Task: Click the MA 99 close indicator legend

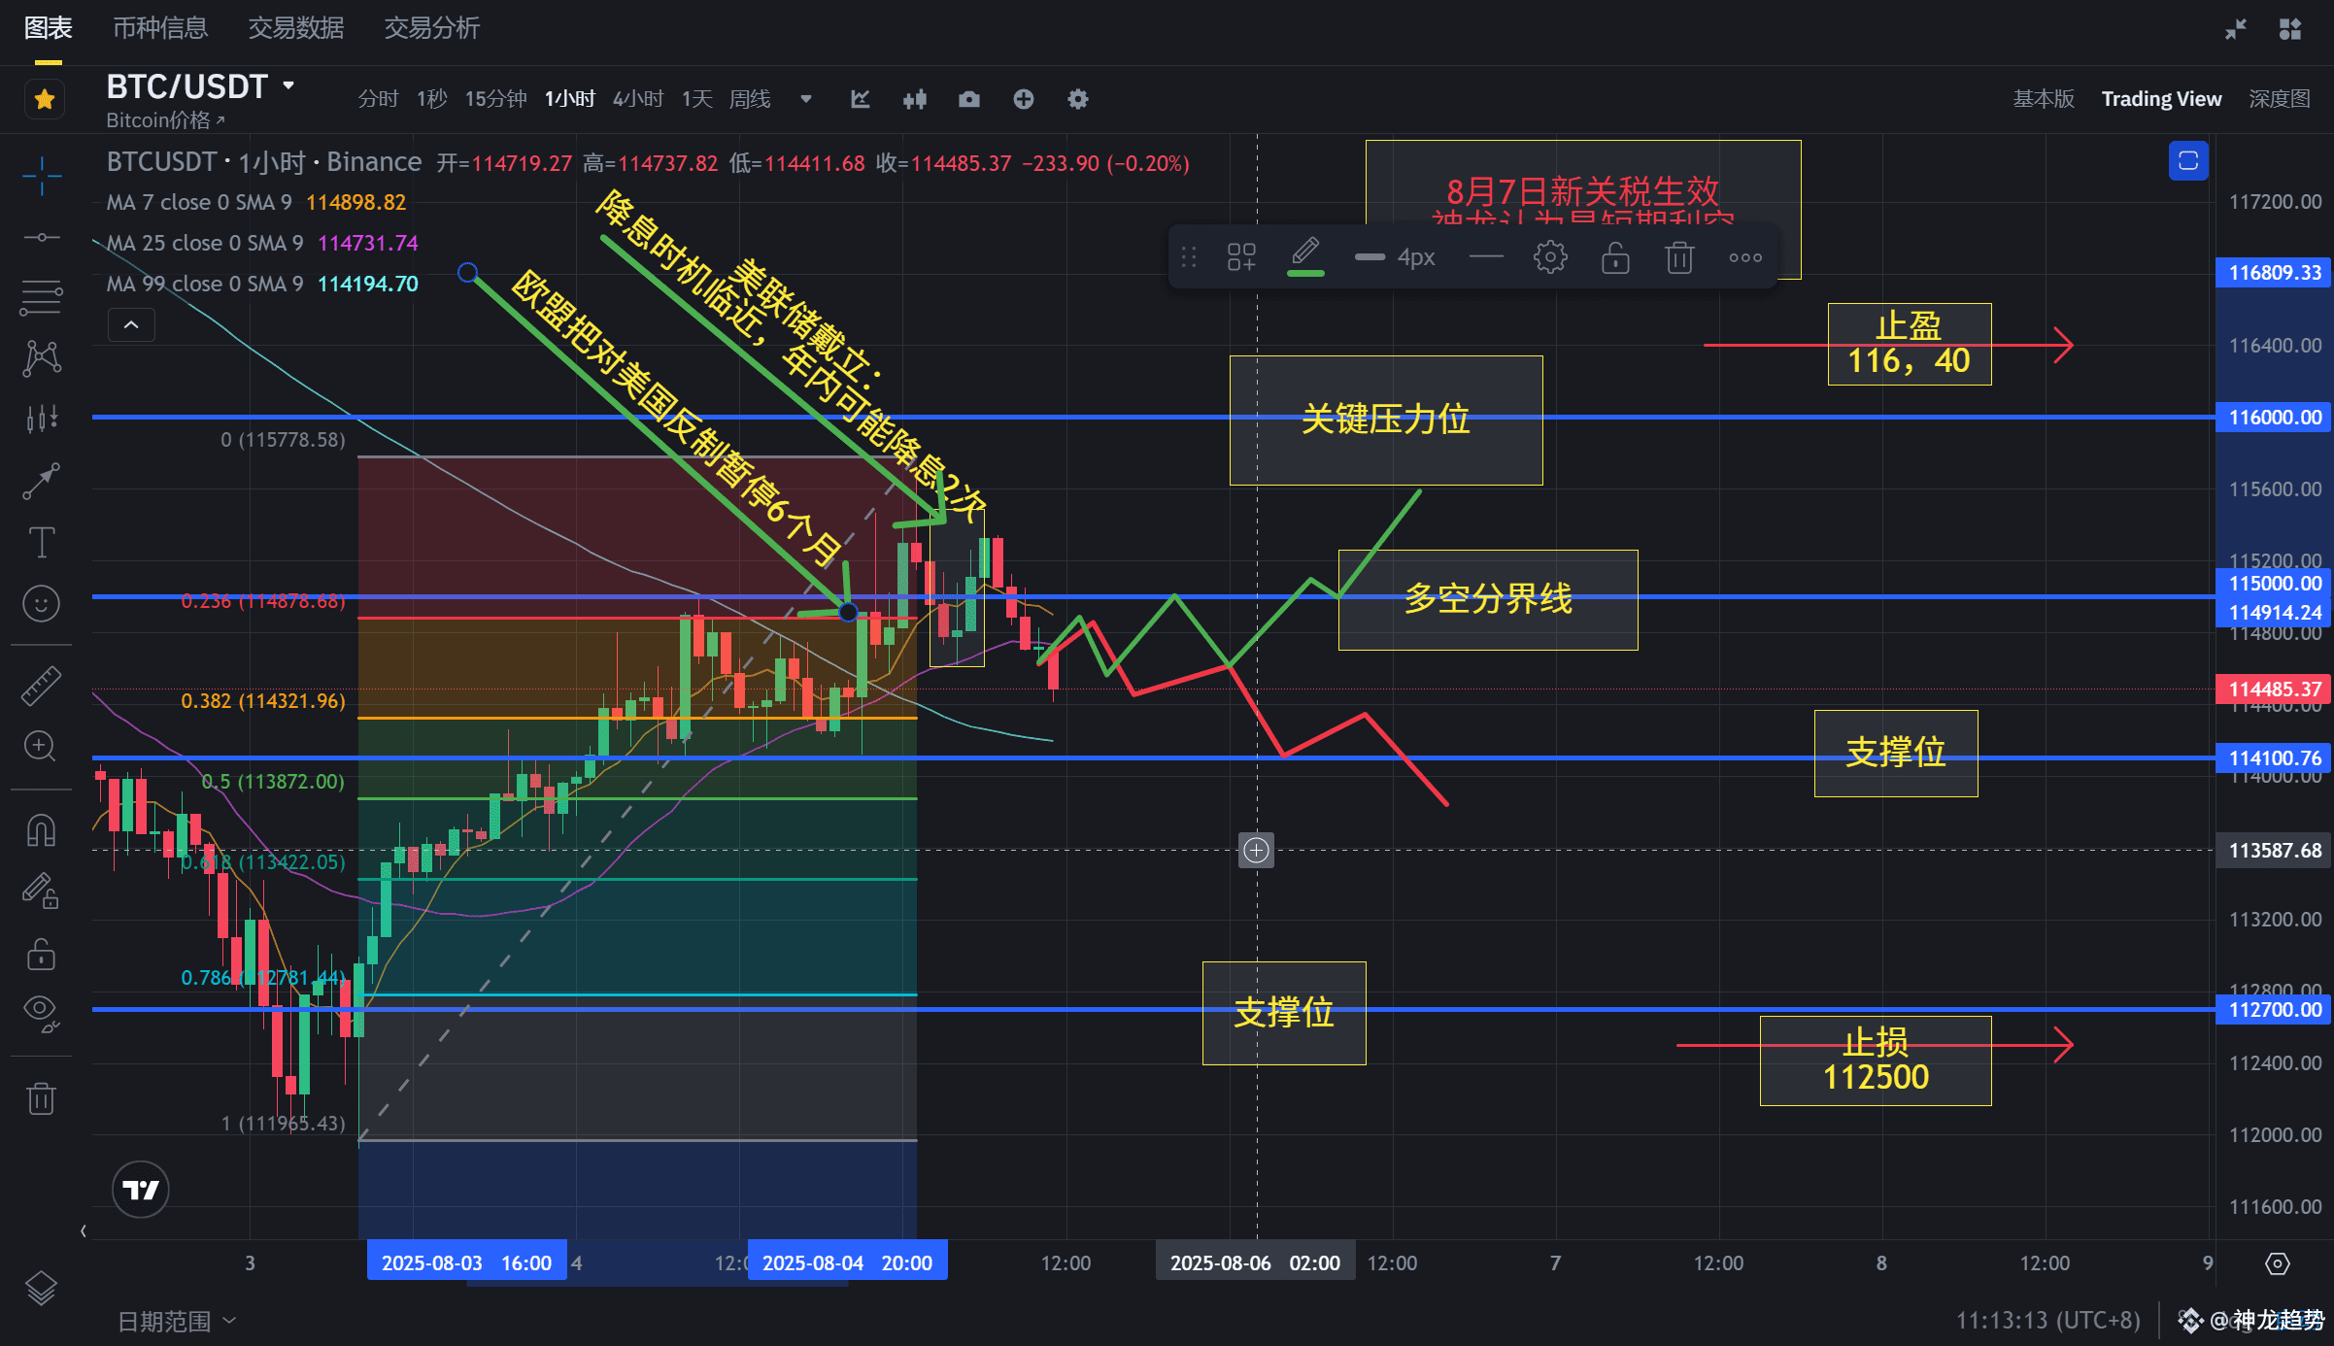Action: click(x=262, y=284)
